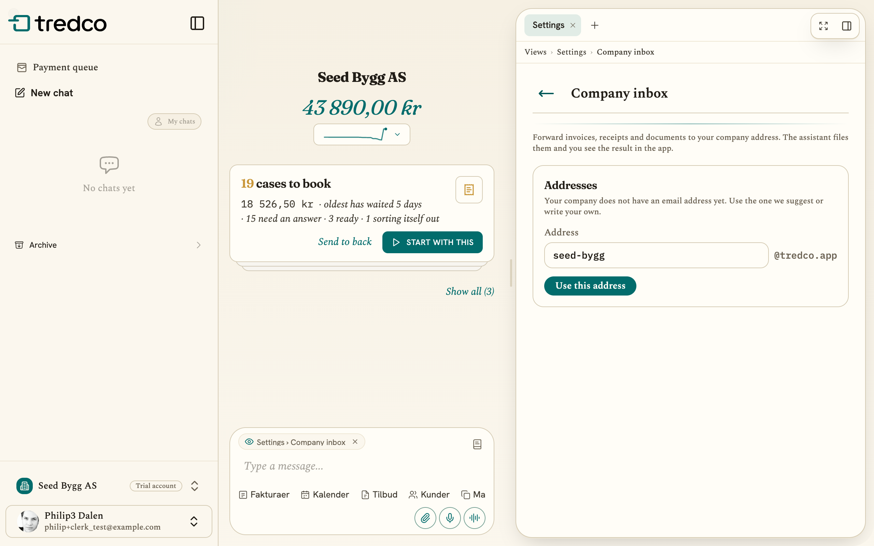Click the Kalender calendar icon

click(305, 495)
